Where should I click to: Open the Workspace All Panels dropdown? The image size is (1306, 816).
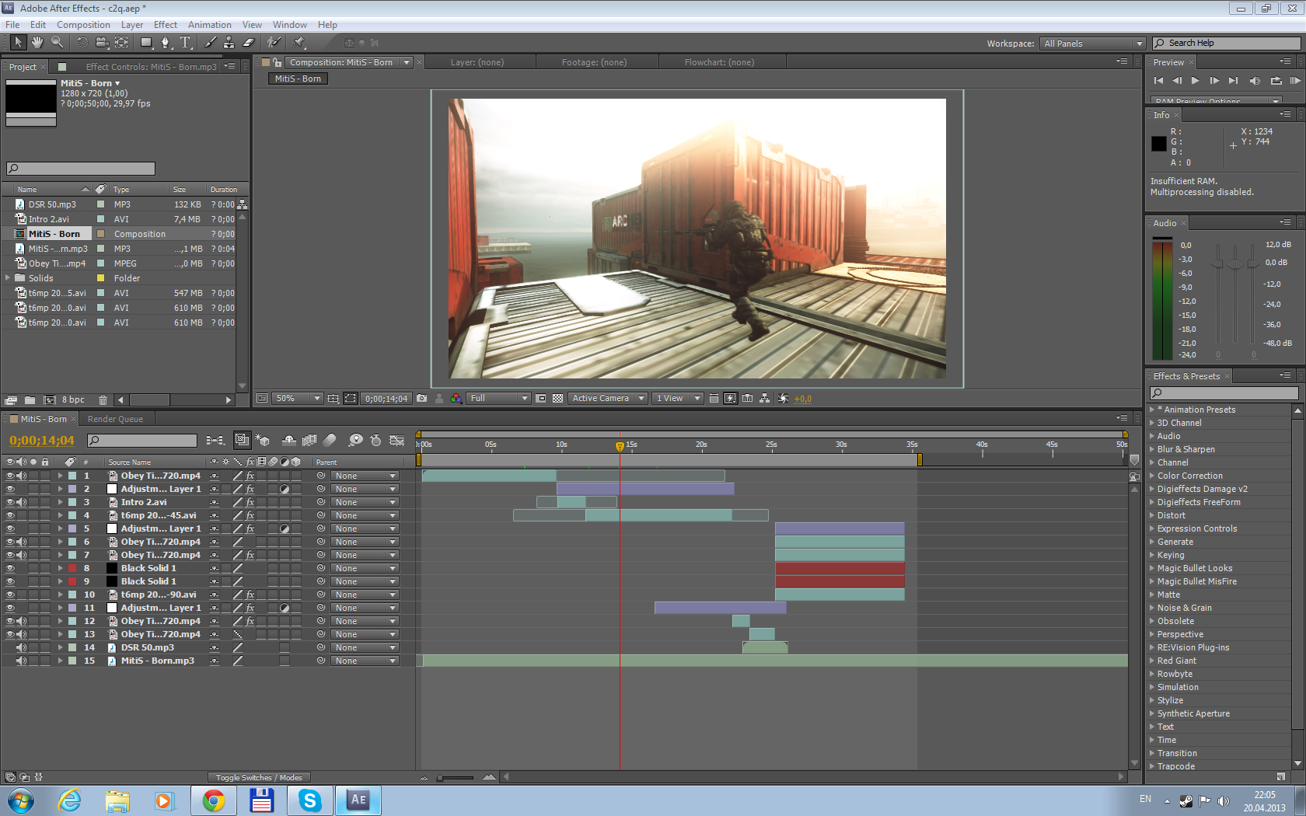tap(1092, 44)
